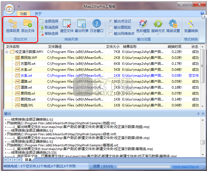Open 高级设置 gear icon

tap(173, 24)
